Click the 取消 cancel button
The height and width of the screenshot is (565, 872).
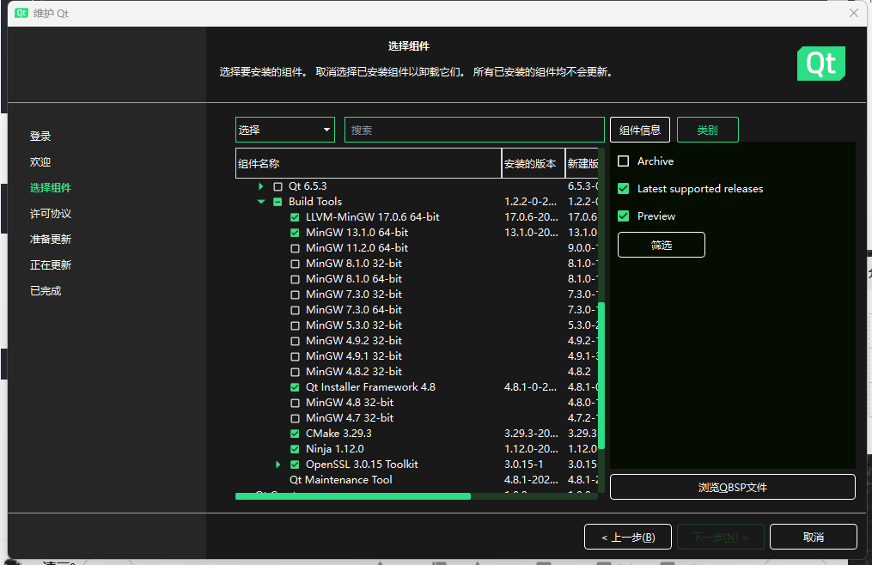tap(813, 538)
